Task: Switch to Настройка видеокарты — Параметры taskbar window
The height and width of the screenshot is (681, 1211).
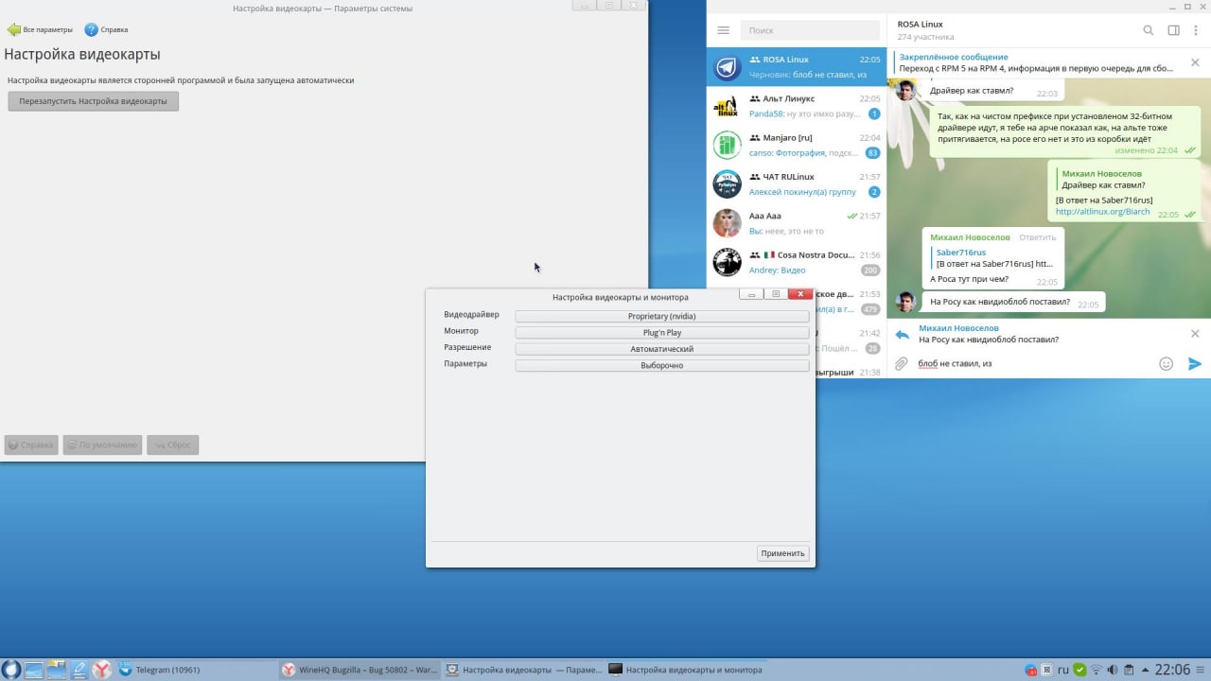Action: coord(523,670)
